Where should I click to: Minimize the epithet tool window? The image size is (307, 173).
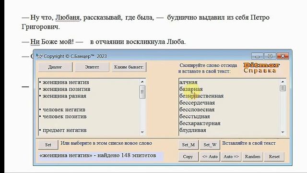[x=257, y=56]
